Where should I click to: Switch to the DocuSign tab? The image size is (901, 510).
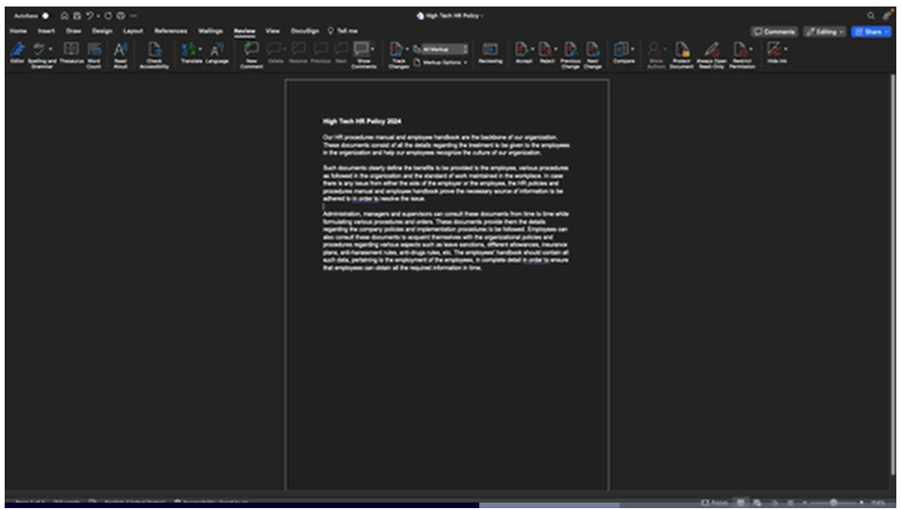tap(305, 31)
